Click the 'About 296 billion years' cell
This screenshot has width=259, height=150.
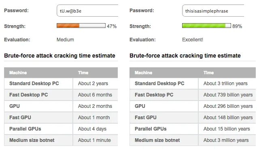(x=227, y=106)
